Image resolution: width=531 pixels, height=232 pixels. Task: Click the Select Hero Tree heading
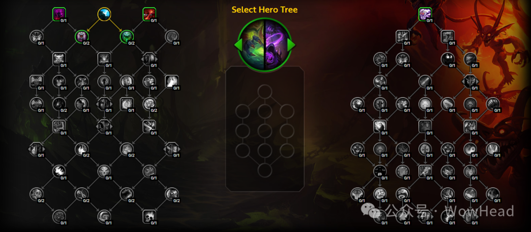point(265,9)
